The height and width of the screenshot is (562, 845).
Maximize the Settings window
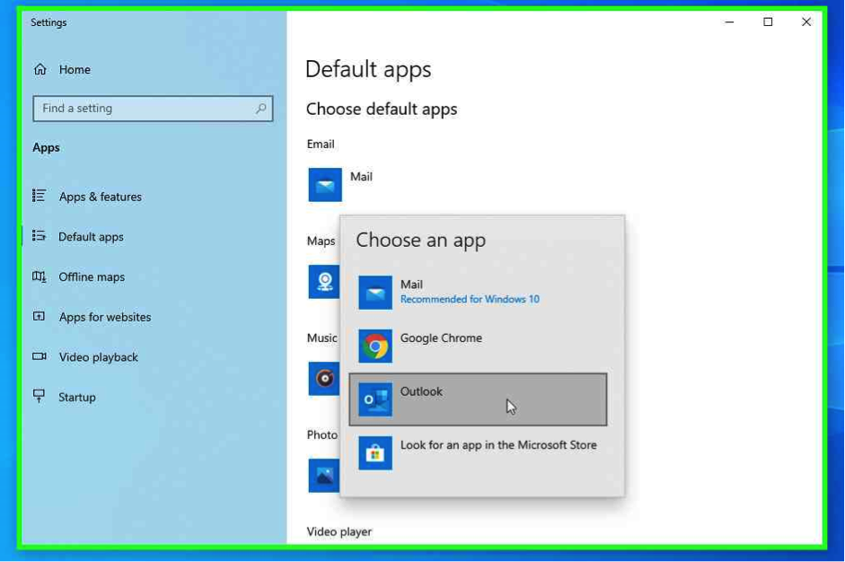pos(768,22)
